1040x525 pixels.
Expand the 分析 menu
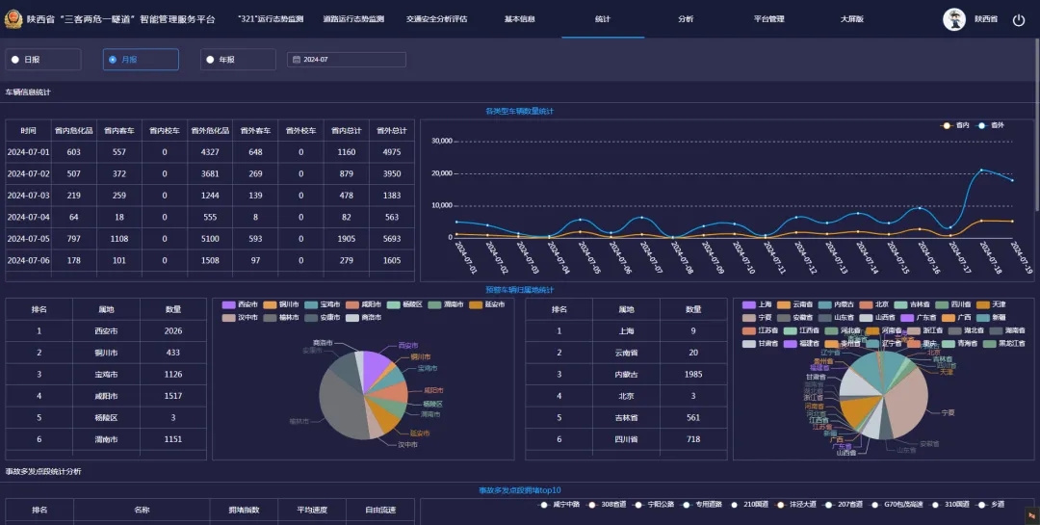686,19
